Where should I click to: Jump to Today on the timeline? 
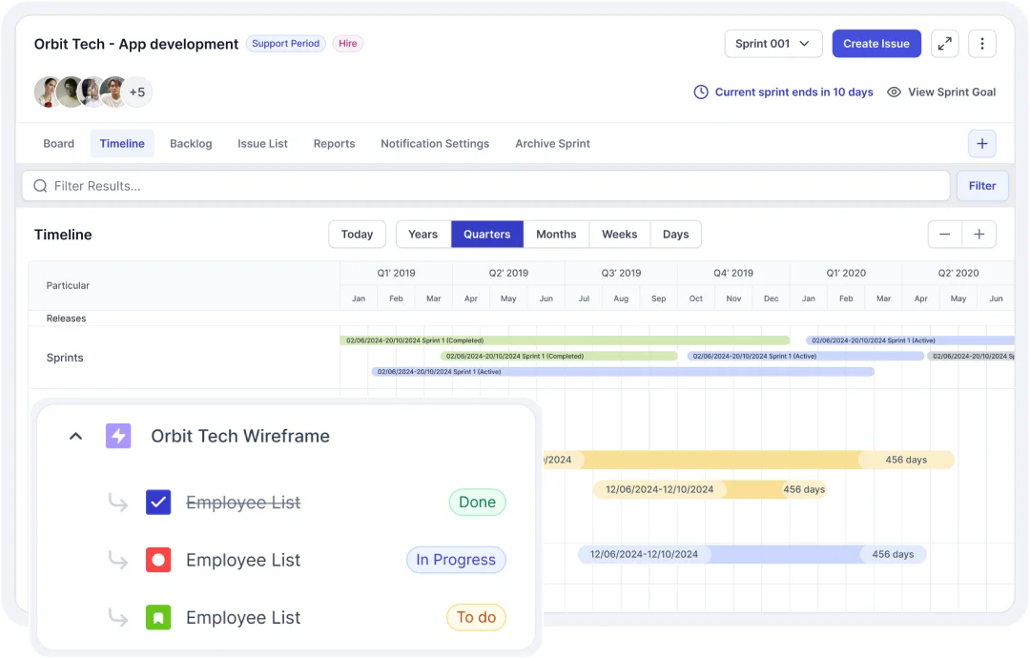click(357, 235)
